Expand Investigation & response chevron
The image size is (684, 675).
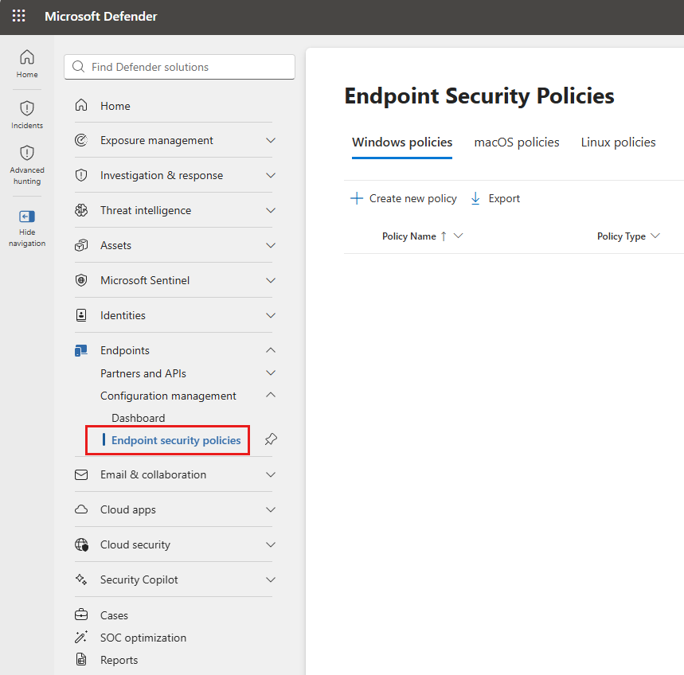click(271, 175)
